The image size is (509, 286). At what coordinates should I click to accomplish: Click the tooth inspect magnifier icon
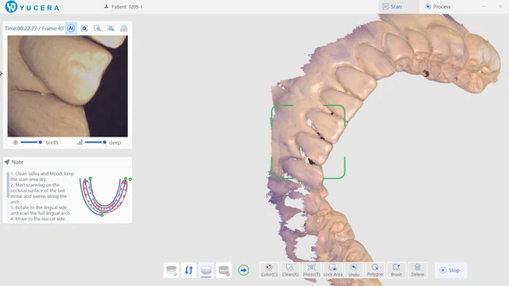click(97, 29)
